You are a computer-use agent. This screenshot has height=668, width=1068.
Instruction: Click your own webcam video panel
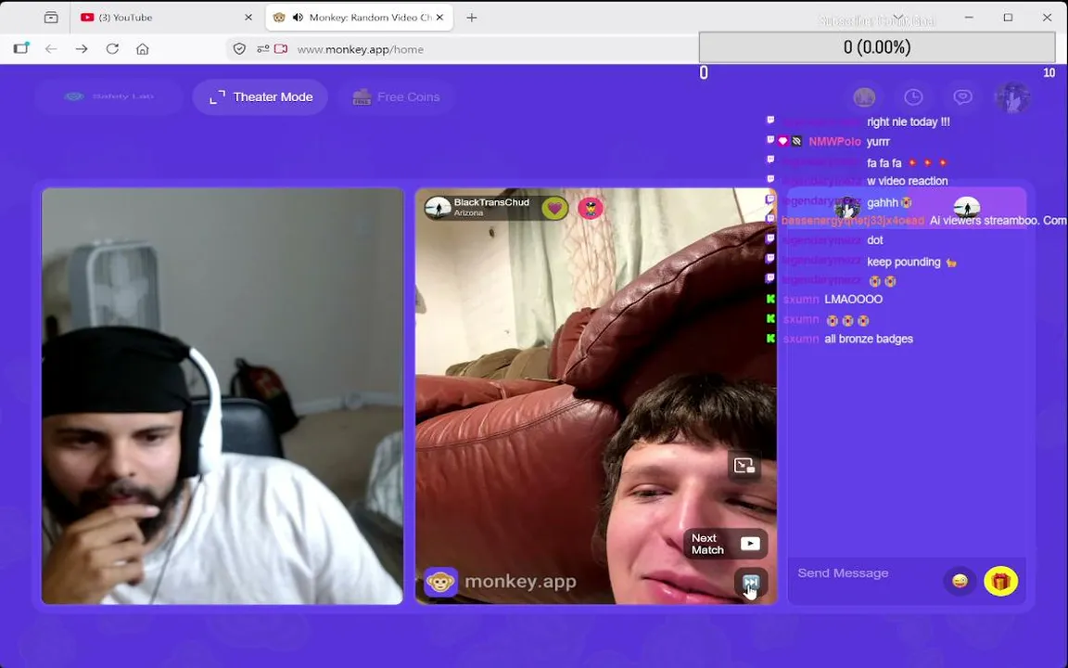tap(222, 396)
